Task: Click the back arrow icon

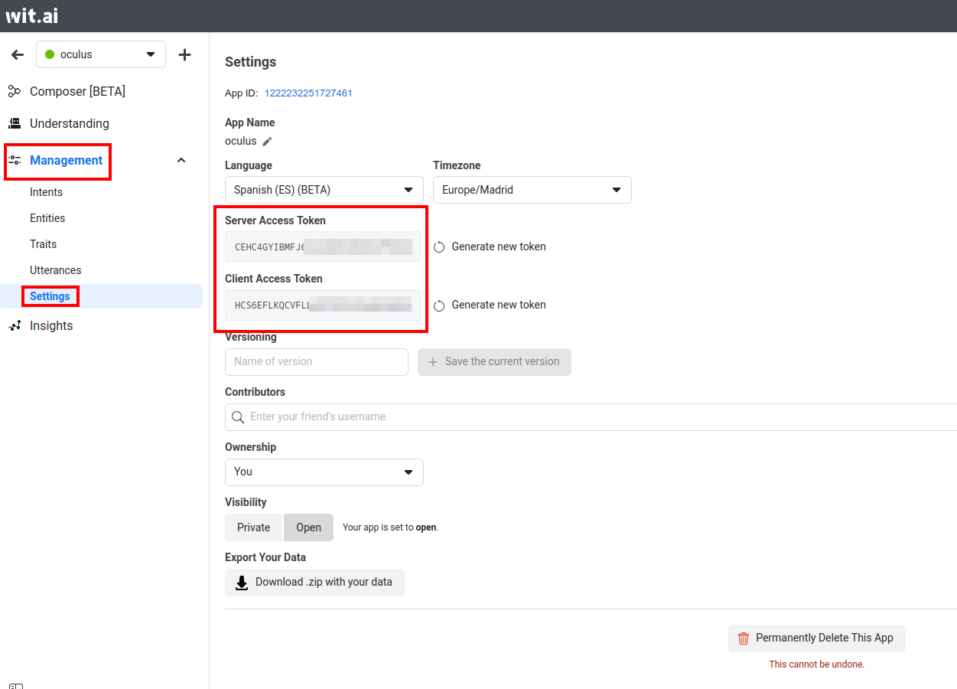Action: (18, 55)
